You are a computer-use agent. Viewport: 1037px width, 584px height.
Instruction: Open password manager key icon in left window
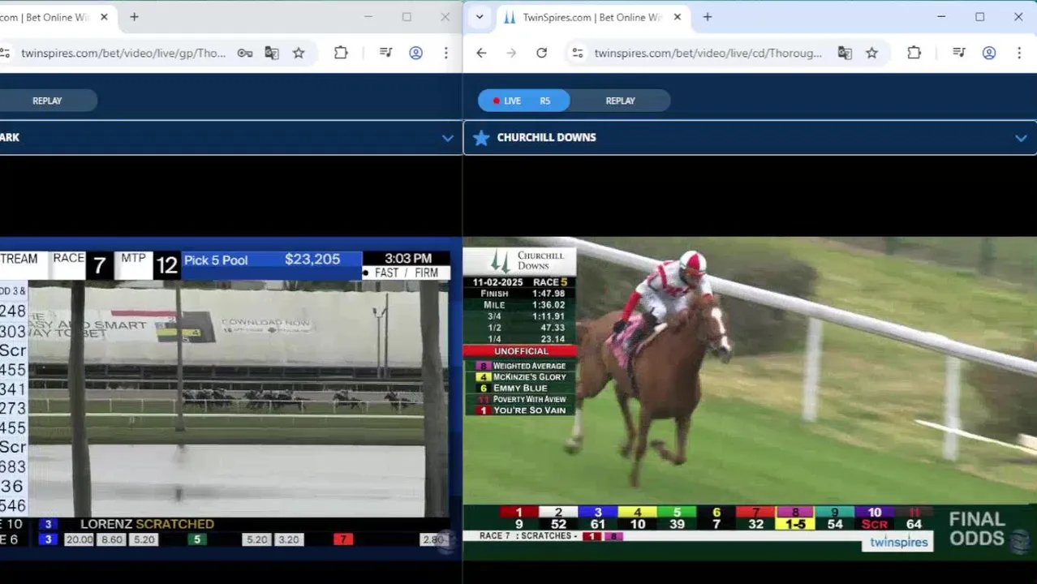[244, 53]
